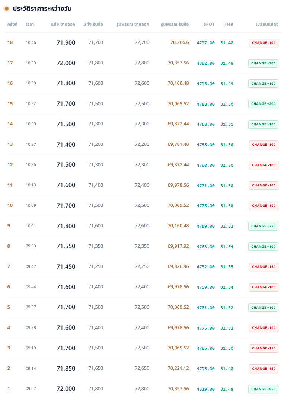284x397 pixels.
Task: Click the 71,550 price in row 8
Action: 66,246
